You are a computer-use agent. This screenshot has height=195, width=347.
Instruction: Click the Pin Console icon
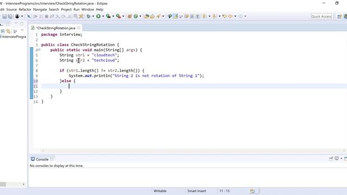pos(331,159)
